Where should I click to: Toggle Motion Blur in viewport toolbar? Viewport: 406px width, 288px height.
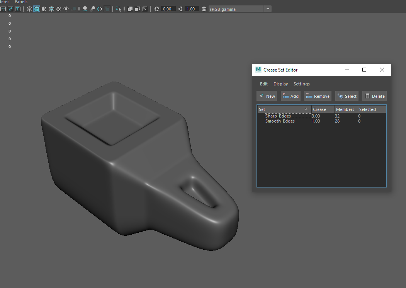click(92, 9)
